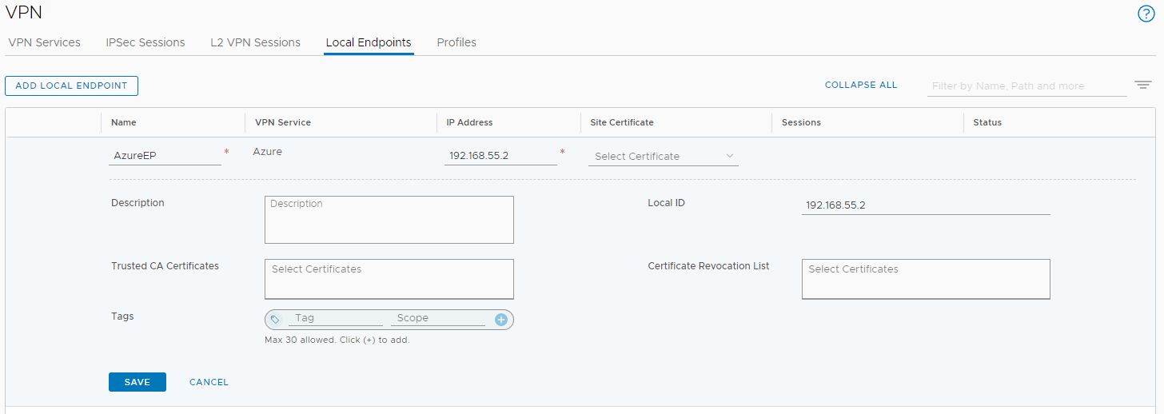Open the filter lines icon
Viewport: 1164px width, 414px height.
[1142, 85]
